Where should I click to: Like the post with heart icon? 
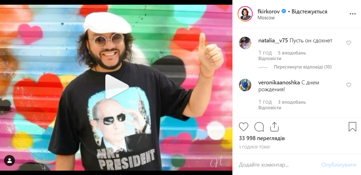pos(243,127)
